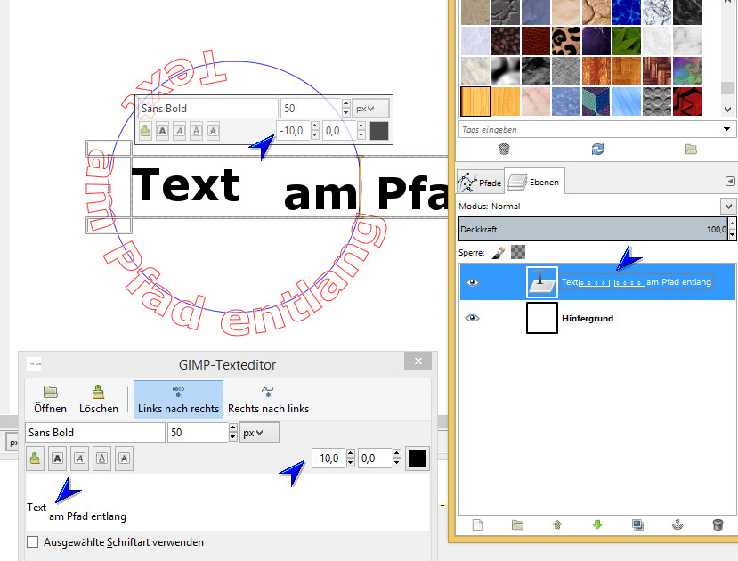Decrease kerning in on-canvas toolbar spinner
This screenshot has height=561, width=738.
pyautogui.click(x=315, y=135)
